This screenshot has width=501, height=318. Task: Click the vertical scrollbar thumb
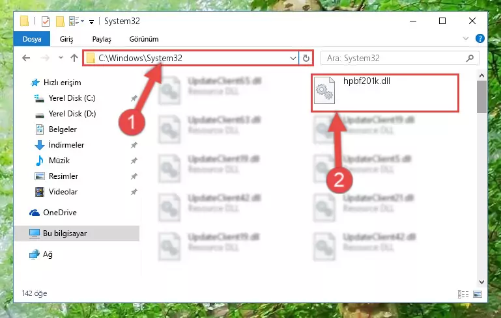[x=481, y=97]
